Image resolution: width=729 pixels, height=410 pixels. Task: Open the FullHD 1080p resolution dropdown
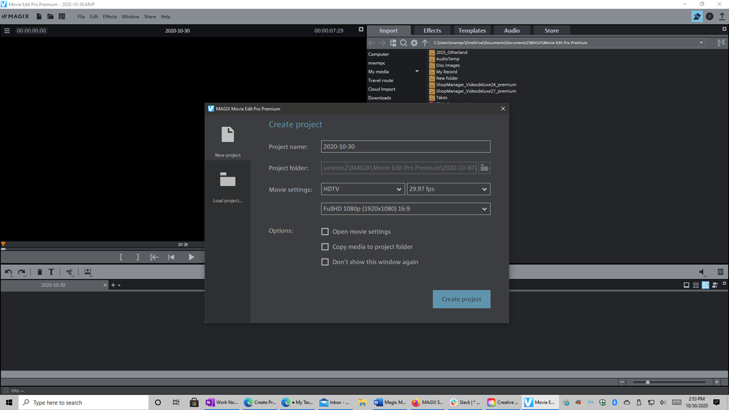405,209
